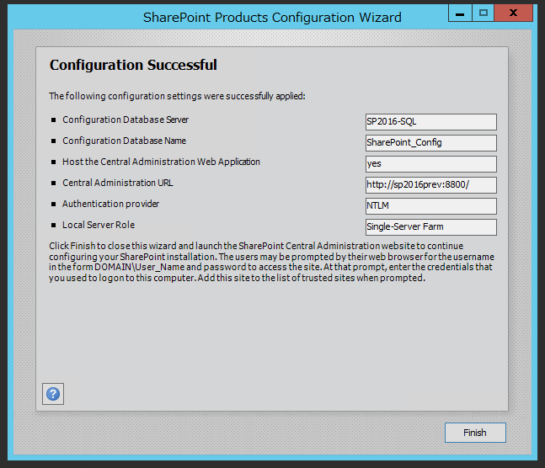The image size is (545, 468).
Task: Open the blue help question mark icon
Action: [53, 394]
